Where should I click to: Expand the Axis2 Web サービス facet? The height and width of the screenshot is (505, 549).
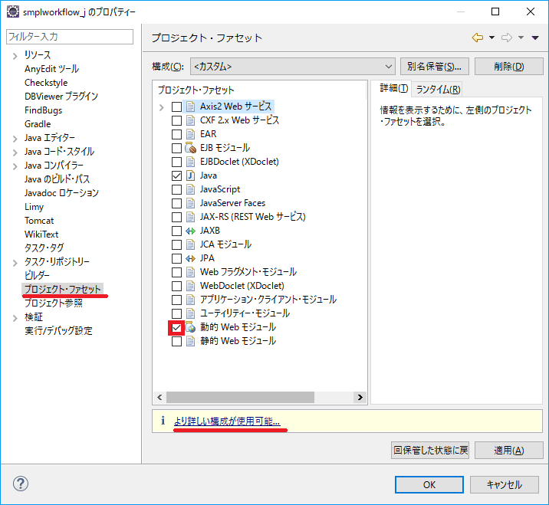162,107
